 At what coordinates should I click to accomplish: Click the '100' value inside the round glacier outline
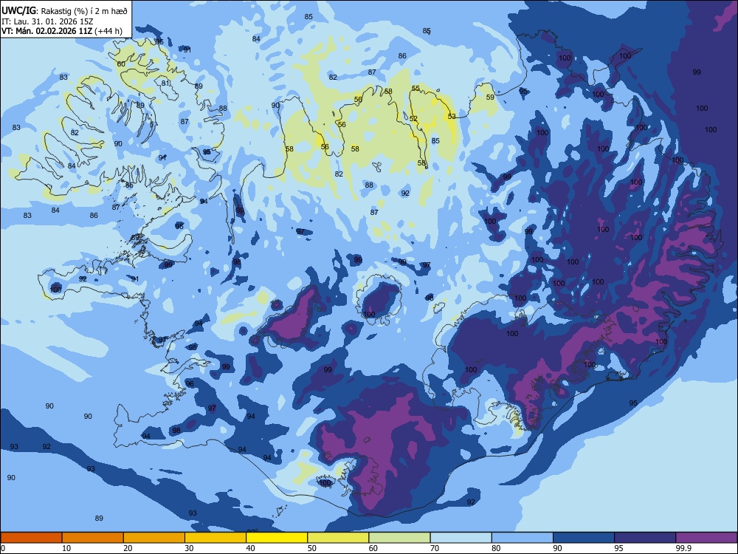point(369,314)
